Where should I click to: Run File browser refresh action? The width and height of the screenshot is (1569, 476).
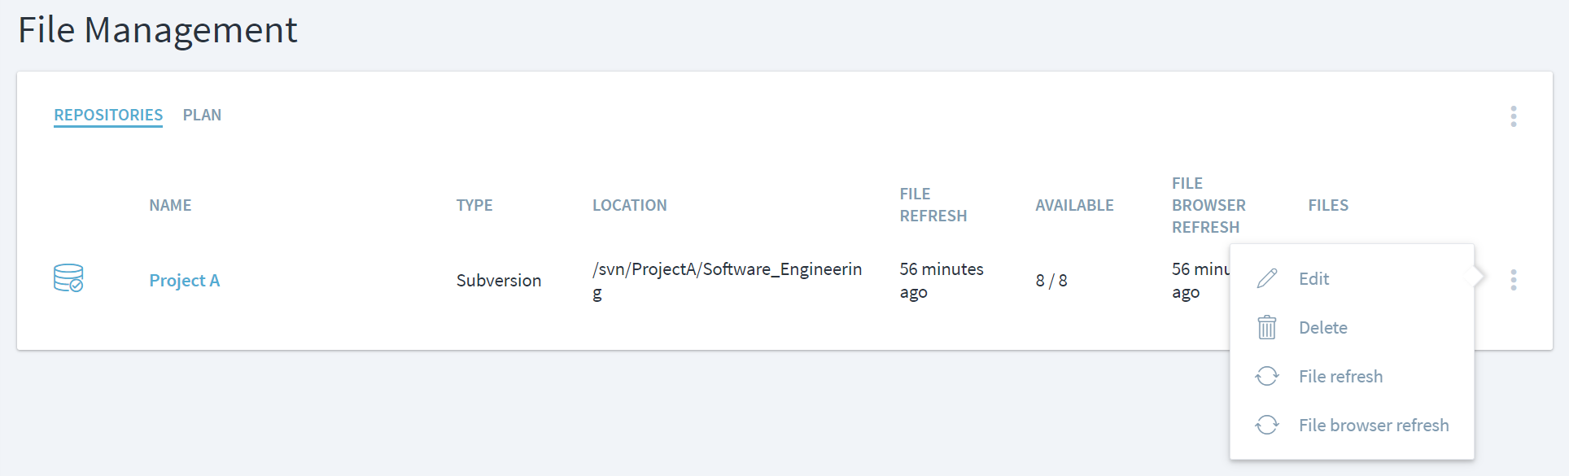point(1374,425)
